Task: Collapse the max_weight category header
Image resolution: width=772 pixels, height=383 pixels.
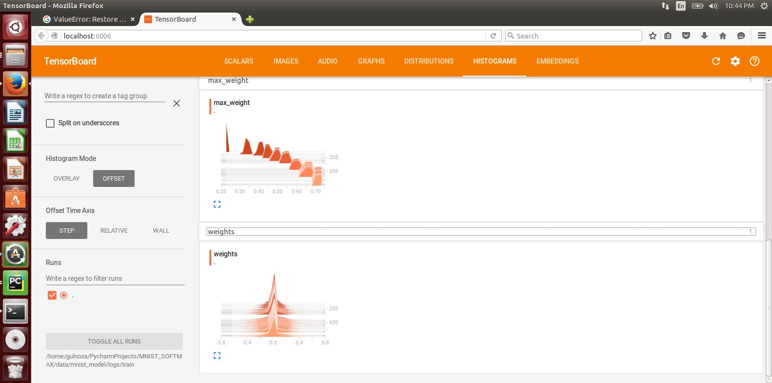Action: (481, 81)
